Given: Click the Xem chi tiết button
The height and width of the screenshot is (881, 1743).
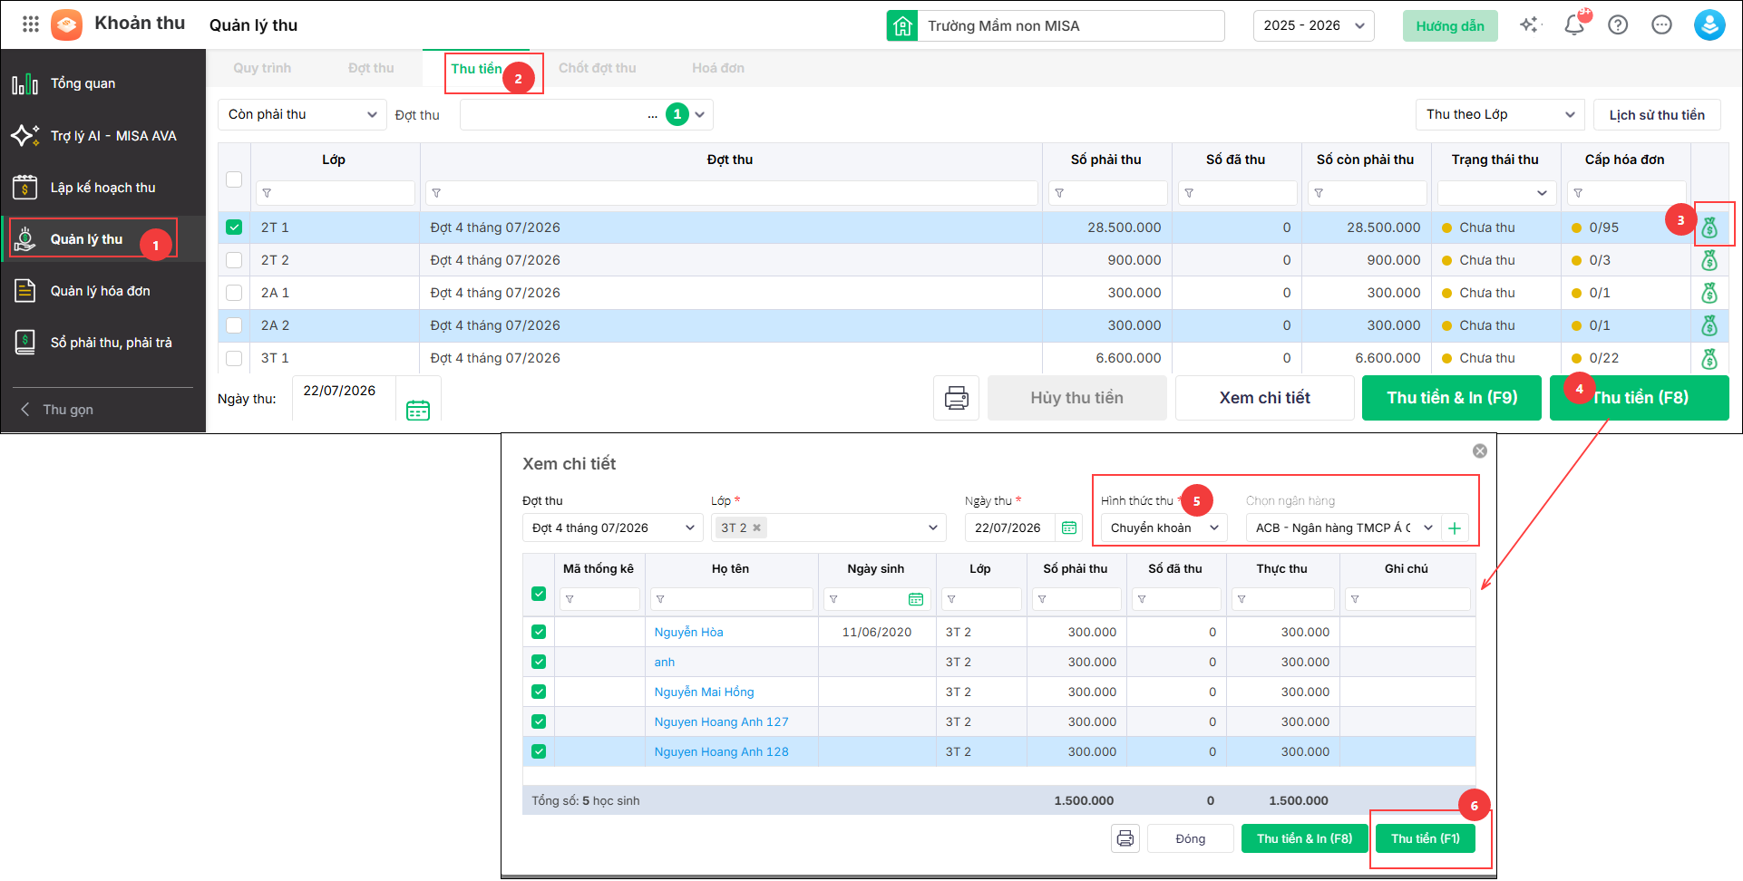Looking at the screenshot, I should click(1265, 398).
